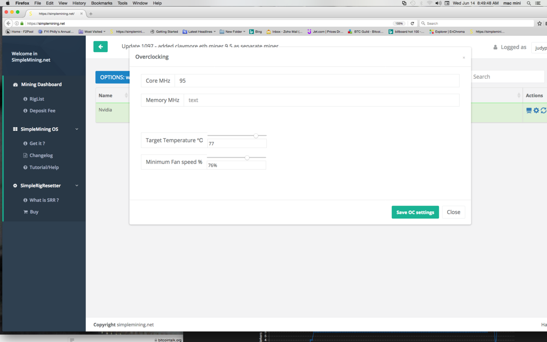
Task: Bookmark this page with the star icon
Action: (540, 24)
